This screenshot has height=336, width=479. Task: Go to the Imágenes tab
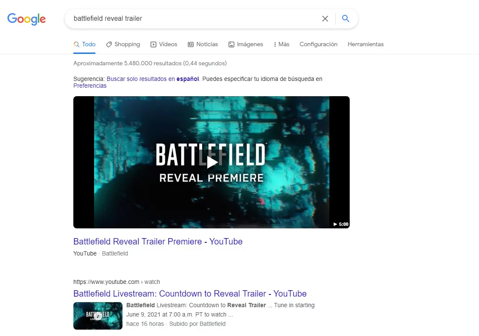pyautogui.click(x=245, y=44)
